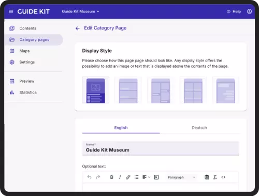Click the Preview icon
259x196 pixels.
(x=12, y=81)
